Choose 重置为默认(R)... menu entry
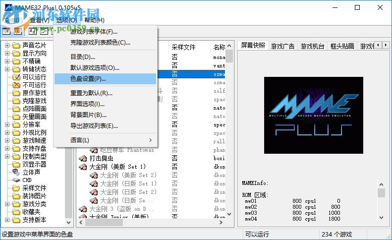 coord(105,93)
